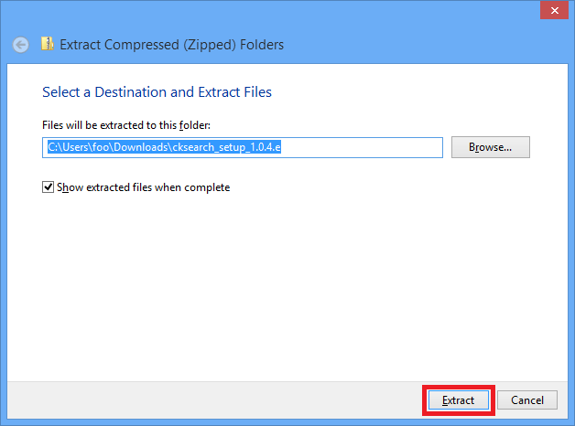Cancel the extraction wizard

pos(527,400)
